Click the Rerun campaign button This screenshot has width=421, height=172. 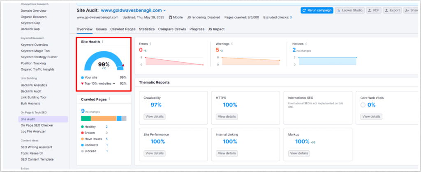pyautogui.click(x=316, y=10)
